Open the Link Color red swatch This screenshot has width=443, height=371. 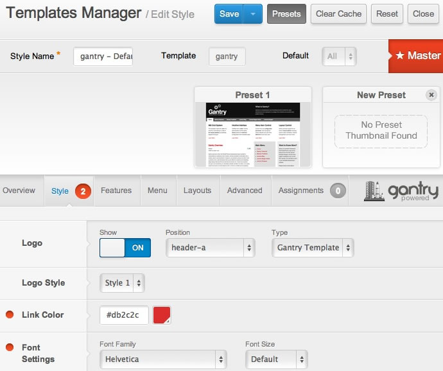click(162, 315)
